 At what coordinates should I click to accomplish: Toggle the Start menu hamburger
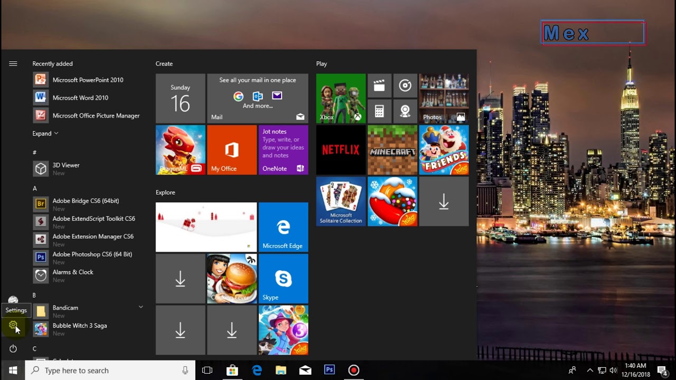click(x=13, y=64)
